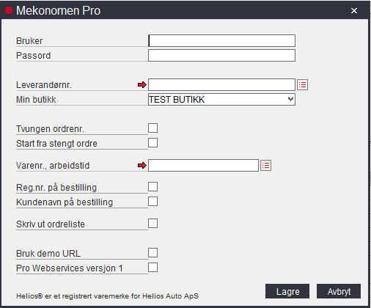Click red arrow next to Leverandørnr.
371x308 pixels.
coord(142,85)
